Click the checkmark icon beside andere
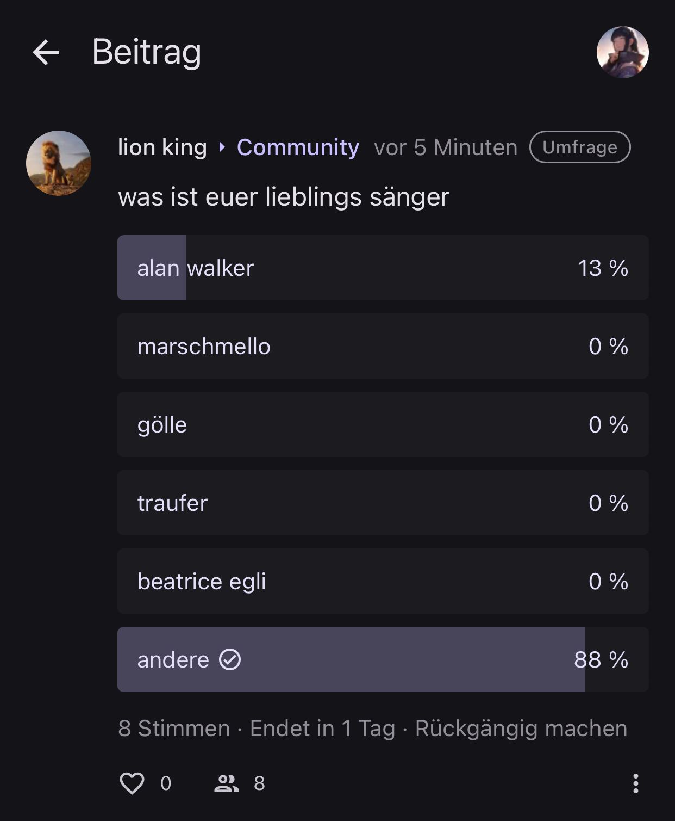The width and height of the screenshot is (675, 821). [x=230, y=660]
